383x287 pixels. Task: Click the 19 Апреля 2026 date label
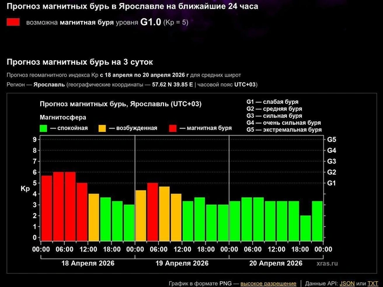click(x=182, y=263)
